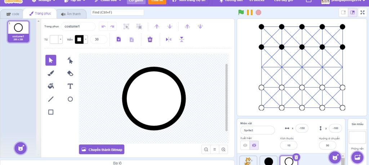Viewport: 369px width, 165px height.
Task: Show the sprite with eye icon
Action: pyautogui.click(x=245, y=145)
